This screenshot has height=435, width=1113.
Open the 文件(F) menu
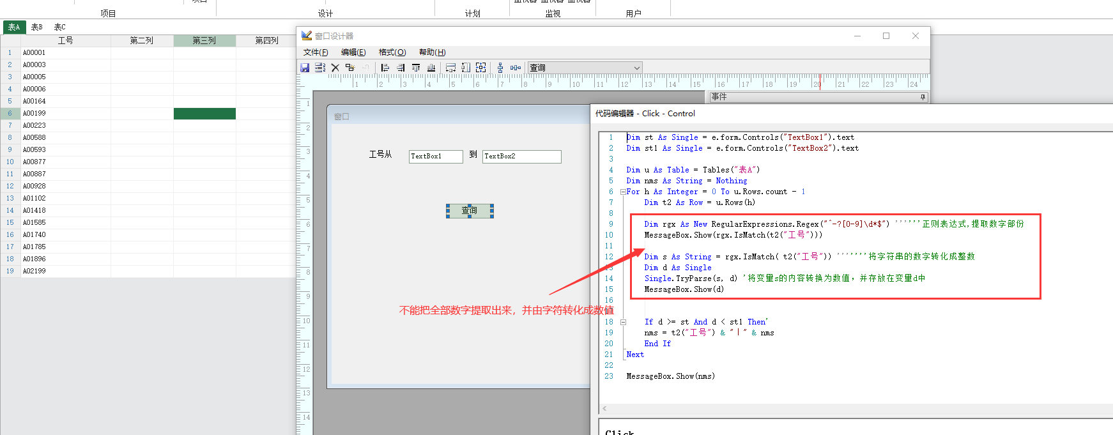point(316,52)
